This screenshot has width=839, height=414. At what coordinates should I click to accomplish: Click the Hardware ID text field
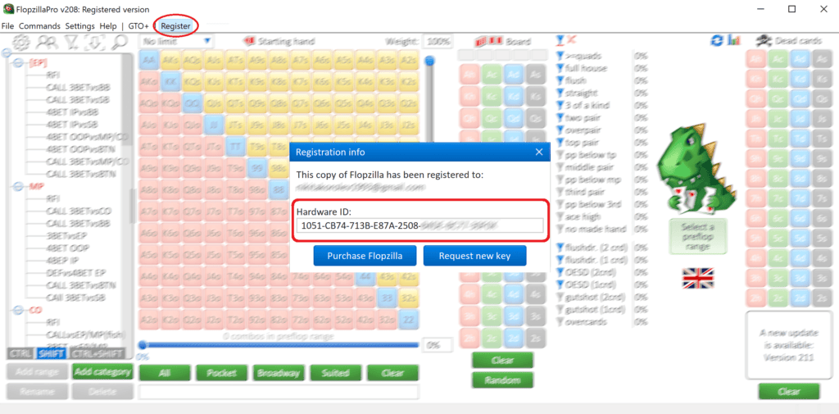pos(420,225)
